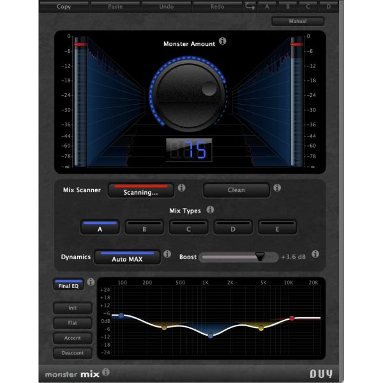
Task: Click the red high EQ node near 10K
Action: [x=292, y=319]
